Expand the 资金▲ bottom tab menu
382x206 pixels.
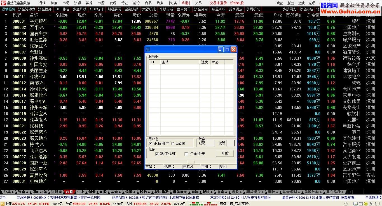pyautogui.click(x=23, y=192)
